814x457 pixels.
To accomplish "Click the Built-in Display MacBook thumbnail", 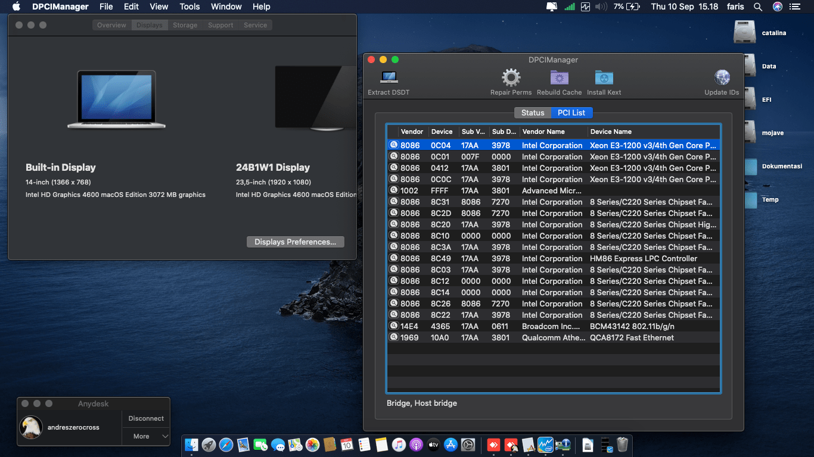I will click(x=117, y=99).
